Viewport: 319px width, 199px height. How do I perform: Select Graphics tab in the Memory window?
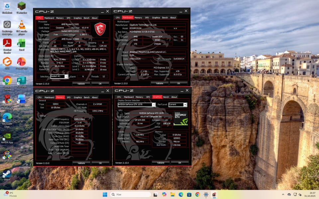pyautogui.click(x=78, y=97)
